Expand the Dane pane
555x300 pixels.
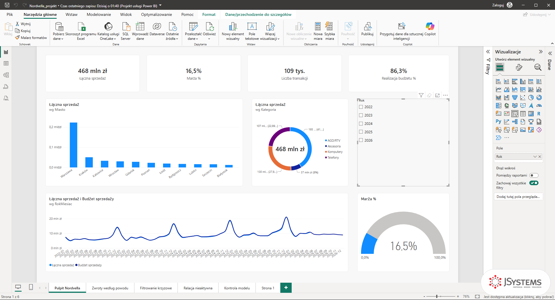pyautogui.click(x=550, y=53)
